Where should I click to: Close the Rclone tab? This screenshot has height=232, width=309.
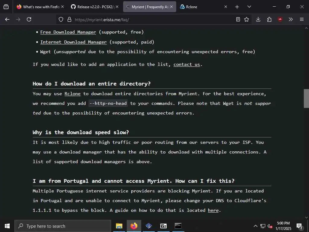(x=226, y=7)
